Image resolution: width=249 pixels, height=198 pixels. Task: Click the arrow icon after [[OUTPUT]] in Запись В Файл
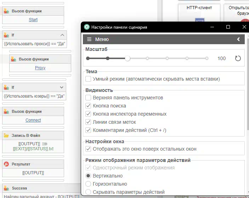(45, 144)
